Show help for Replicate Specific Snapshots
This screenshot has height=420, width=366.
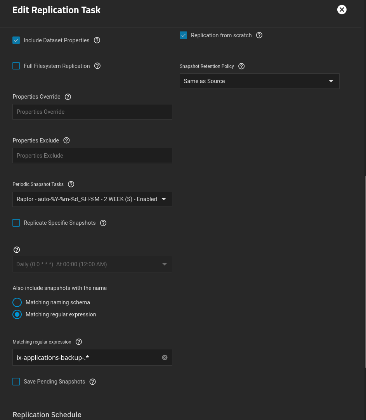[x=103, y=223]
